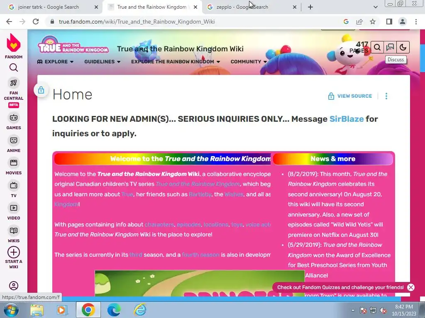Open a new browser tab

310,7
